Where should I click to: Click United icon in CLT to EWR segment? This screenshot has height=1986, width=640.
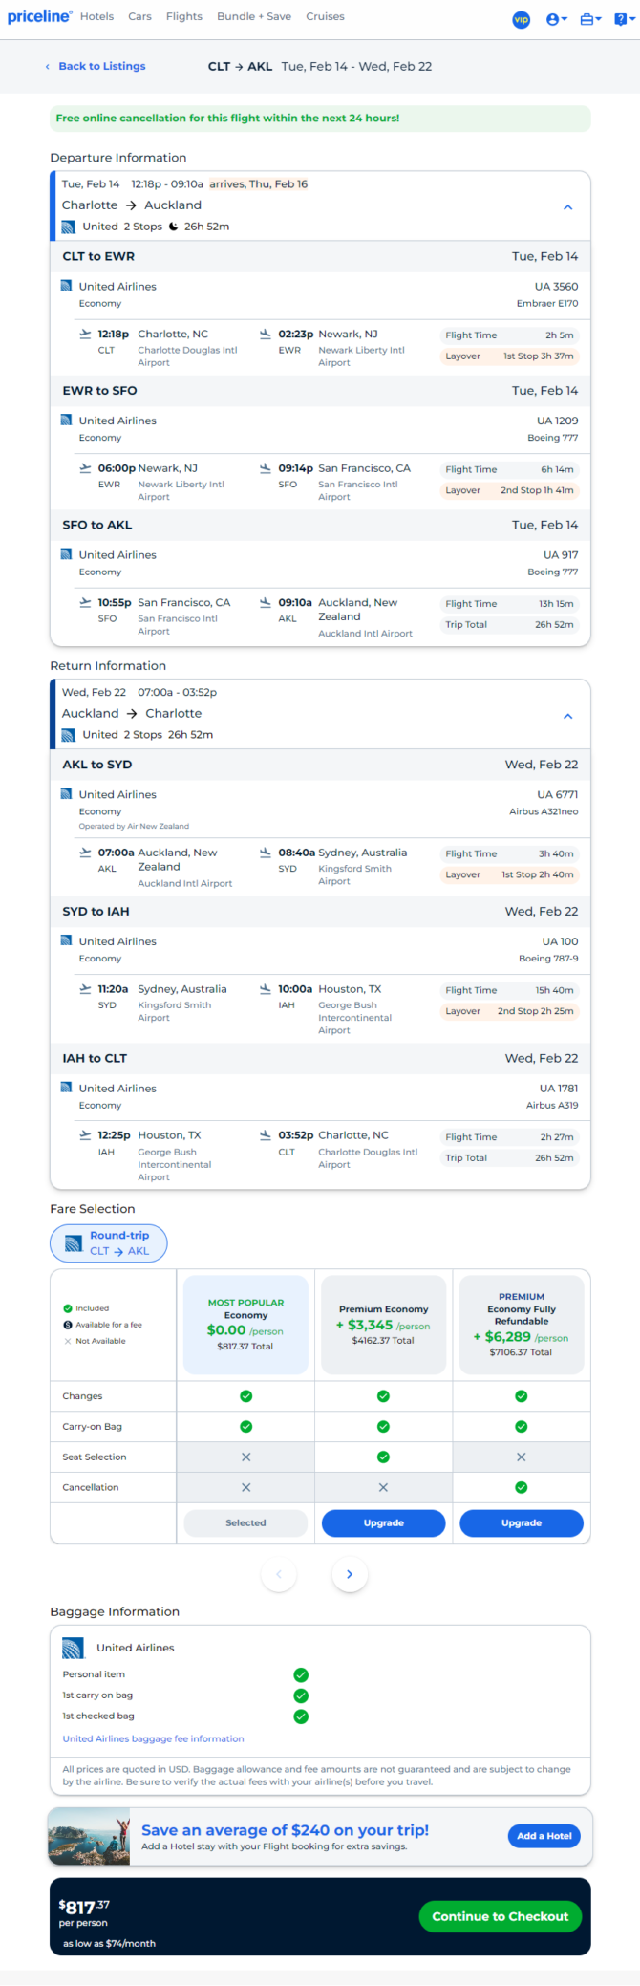point(66,286)
